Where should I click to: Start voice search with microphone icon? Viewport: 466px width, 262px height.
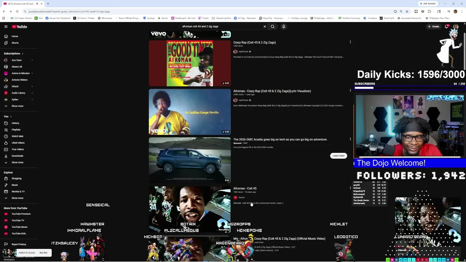pos(284,27)
